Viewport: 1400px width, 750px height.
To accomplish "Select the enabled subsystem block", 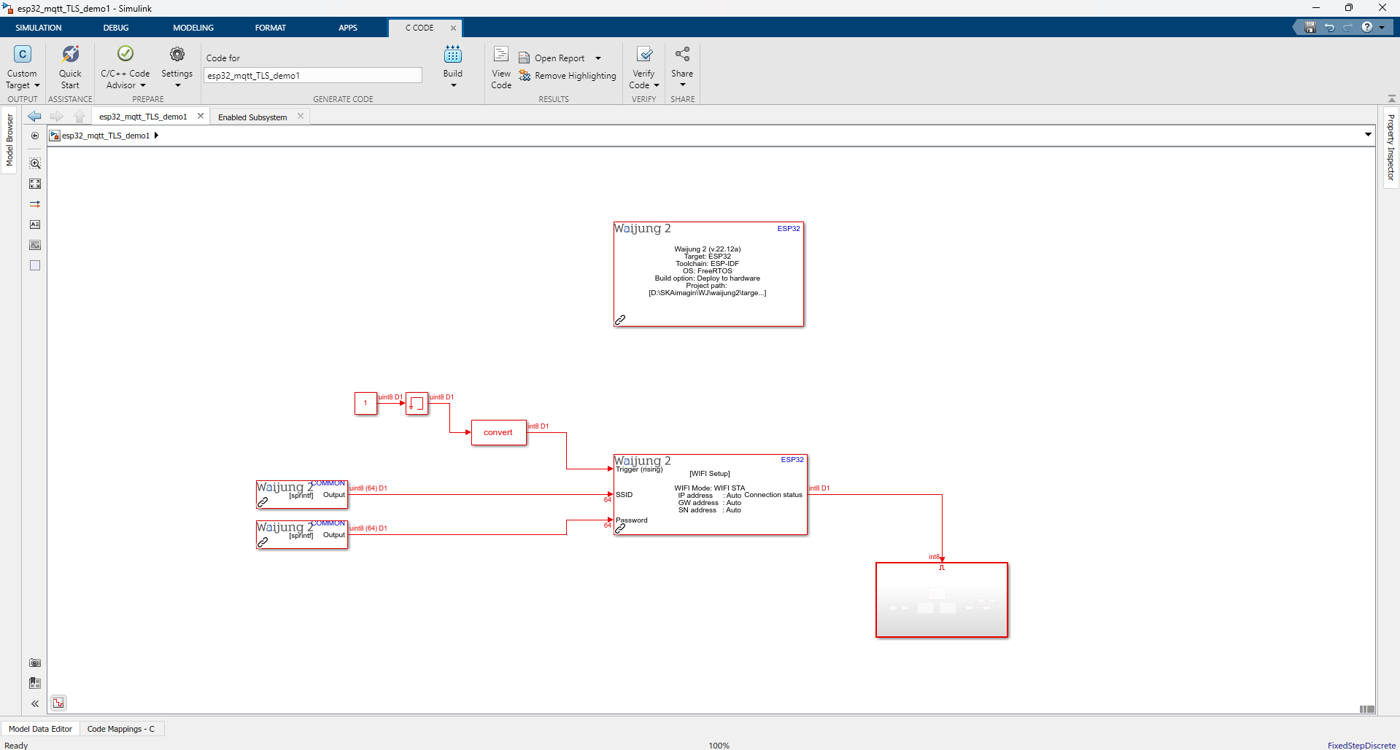I will click(942, 600).
